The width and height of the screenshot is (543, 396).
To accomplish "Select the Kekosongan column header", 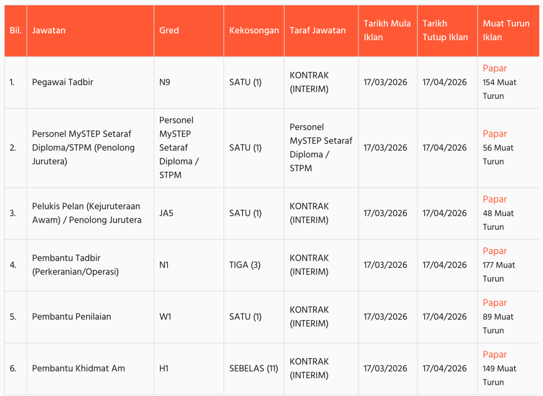I will (254, 30).
